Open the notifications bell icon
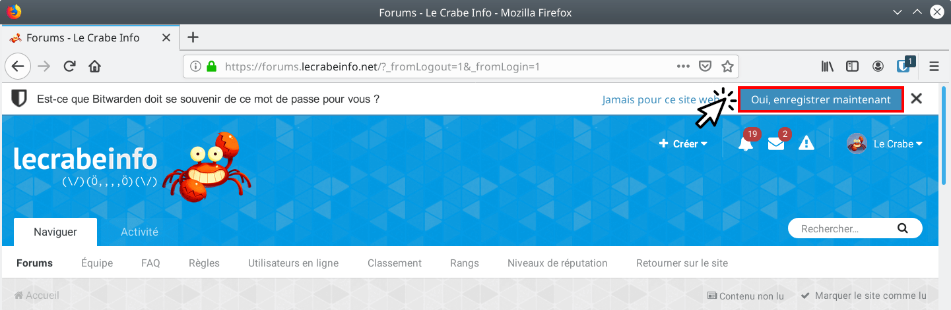 pos(746,143)
